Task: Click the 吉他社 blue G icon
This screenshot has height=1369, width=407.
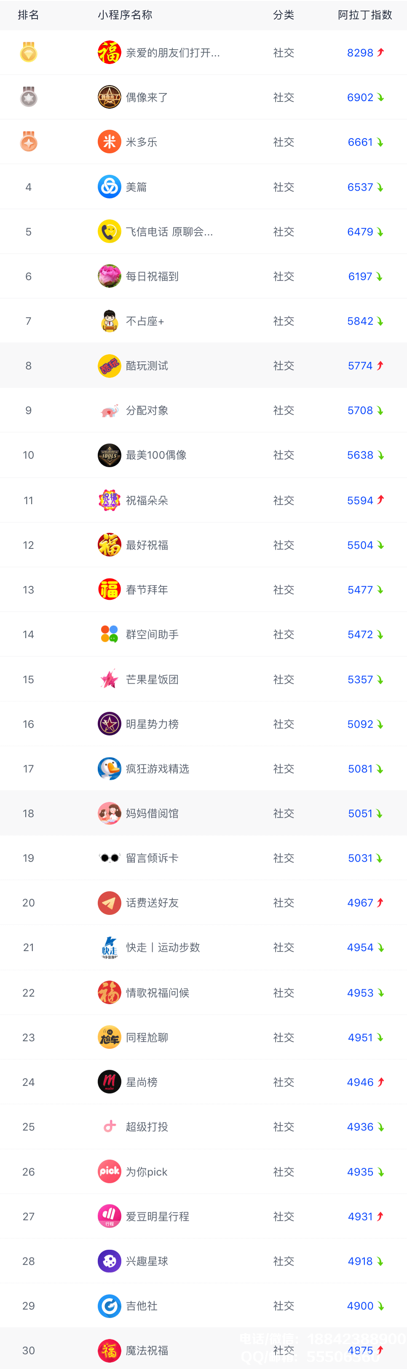Action: point(110,1305)
